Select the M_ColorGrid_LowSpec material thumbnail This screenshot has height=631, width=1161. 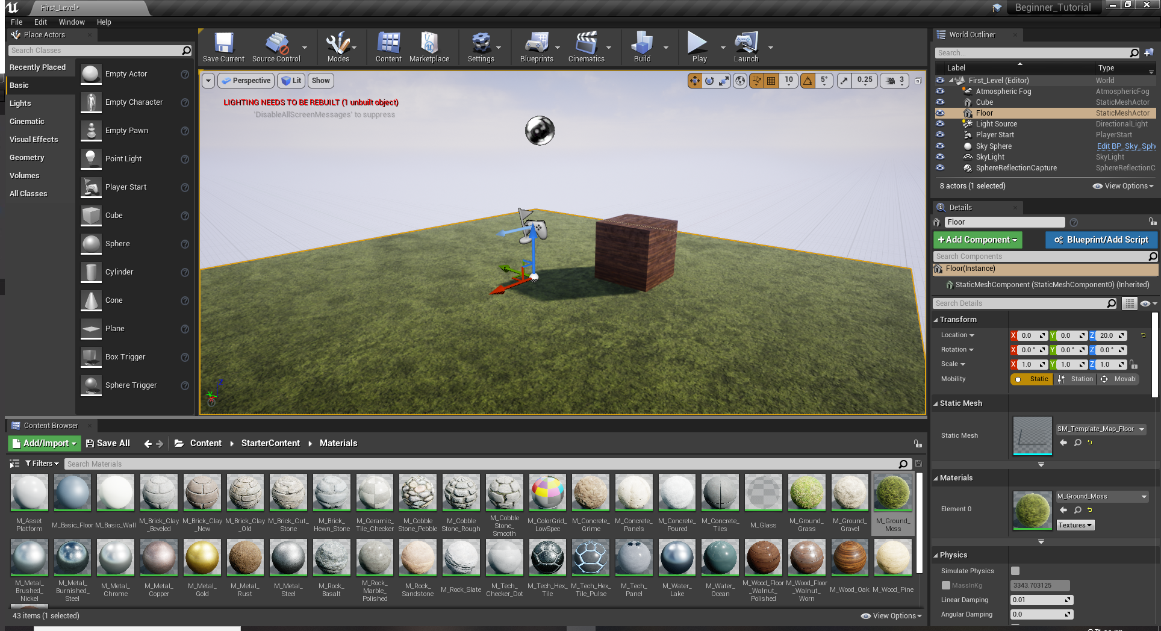point(548,492)
